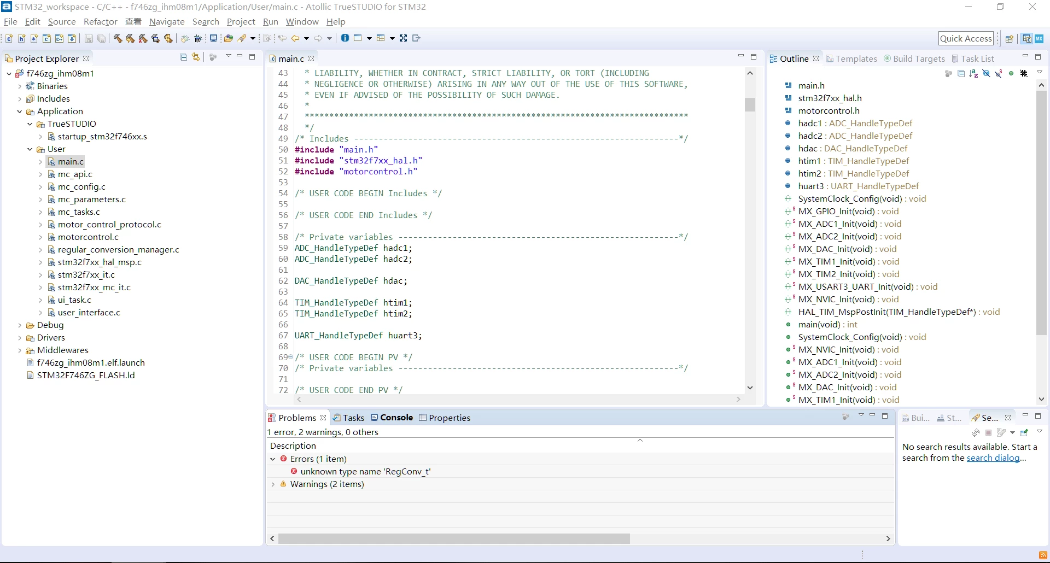Viewport: 1050px width, 563px height.
Task: Click Collapse All icon in Outline panel
Action: pyautogui.click(x=961, y=73)
